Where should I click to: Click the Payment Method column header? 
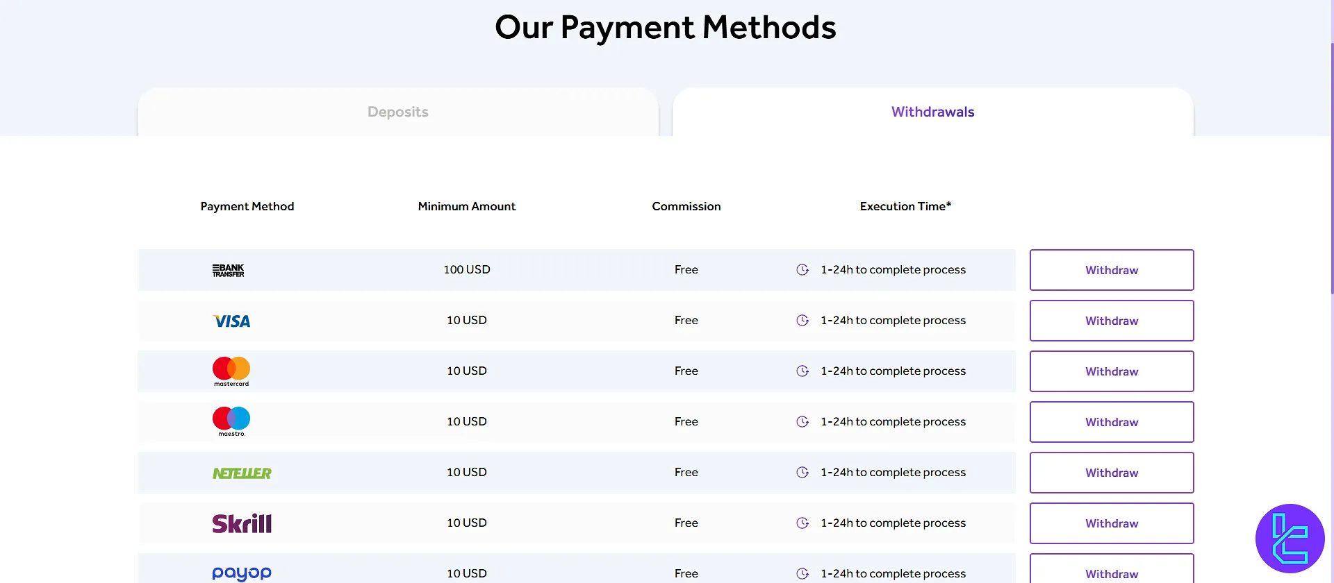[247, 206]
